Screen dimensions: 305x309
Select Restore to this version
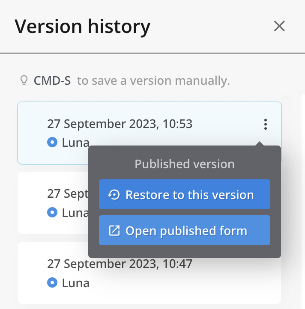pos(184,195)
